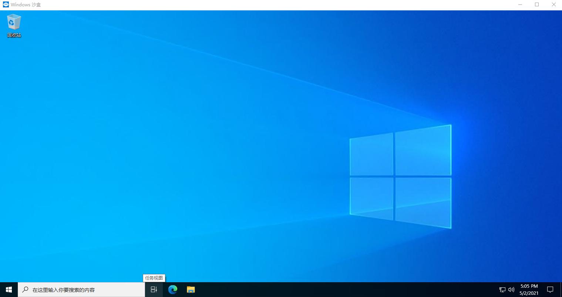Open Microsoft Edge from the taskbar
562x297 pixels.
tap(172, 290)
